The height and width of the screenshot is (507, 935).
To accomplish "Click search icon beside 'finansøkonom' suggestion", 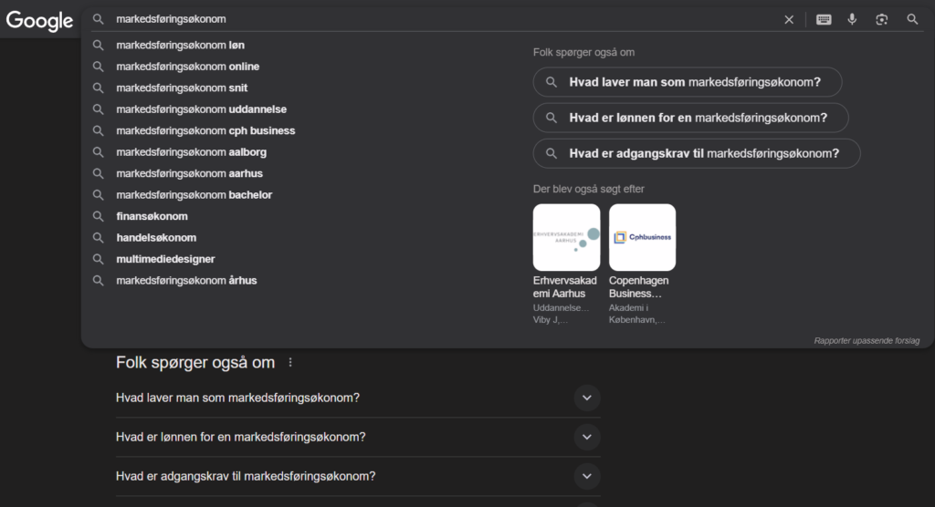I will pos(99,216).
